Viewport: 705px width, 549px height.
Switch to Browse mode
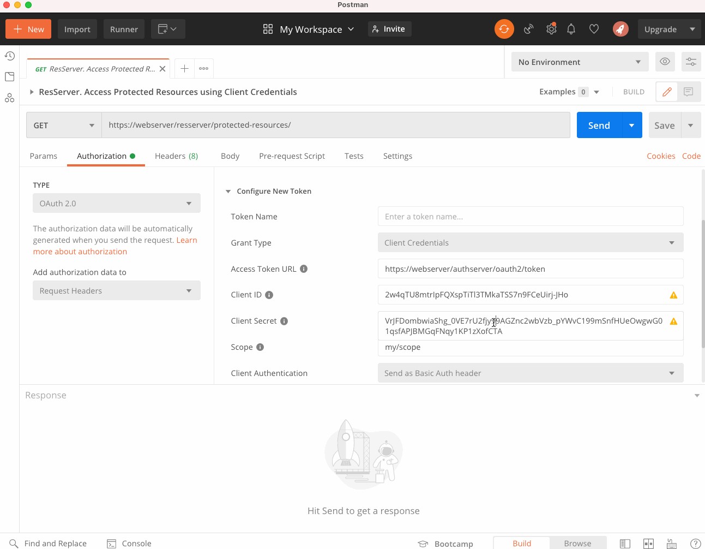pos(577,543)
